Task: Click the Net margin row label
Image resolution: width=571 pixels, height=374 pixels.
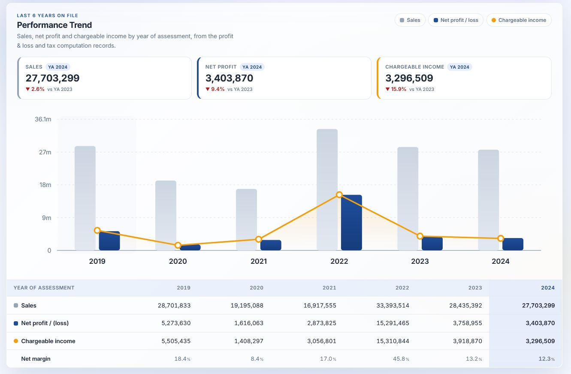Action: click(36, 359)
